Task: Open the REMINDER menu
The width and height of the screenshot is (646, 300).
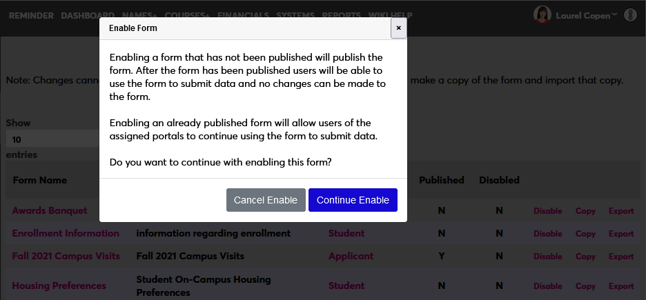Action: [x=31, y=16]
